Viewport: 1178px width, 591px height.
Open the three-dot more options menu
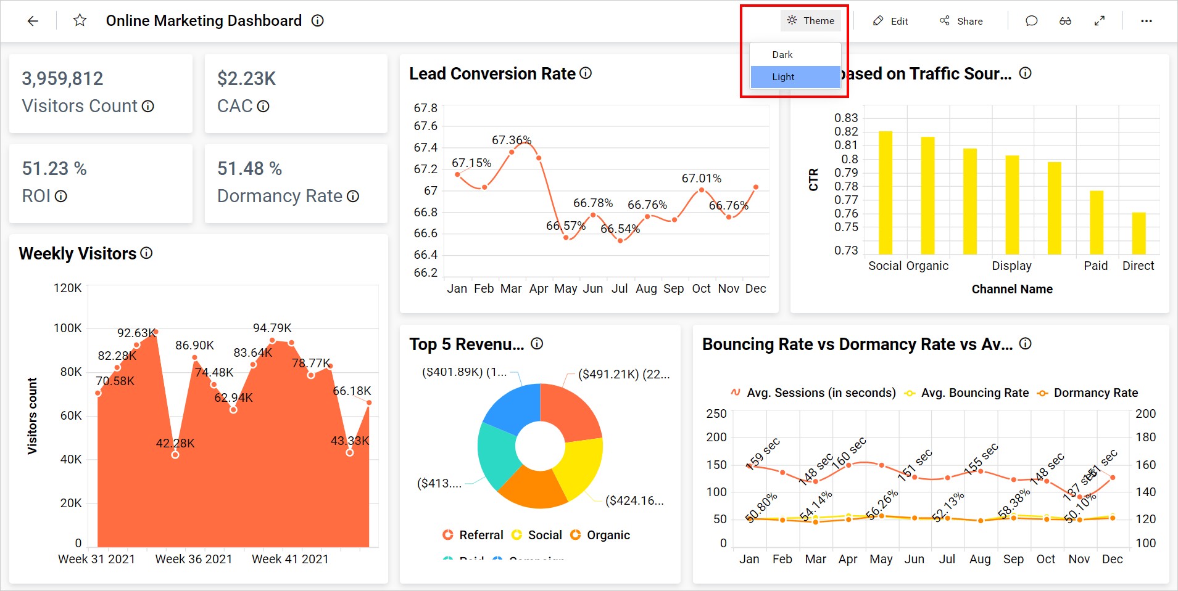[1146, 21]
